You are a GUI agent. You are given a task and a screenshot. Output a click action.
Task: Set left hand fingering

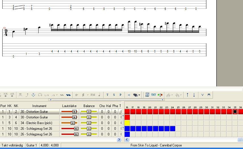168,95
